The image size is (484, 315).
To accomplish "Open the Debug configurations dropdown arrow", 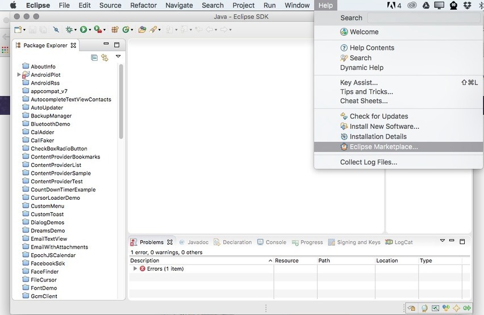I will (x=76, y=30).
